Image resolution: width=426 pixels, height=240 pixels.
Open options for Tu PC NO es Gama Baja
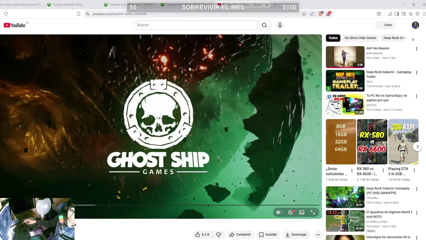(416, 96)
